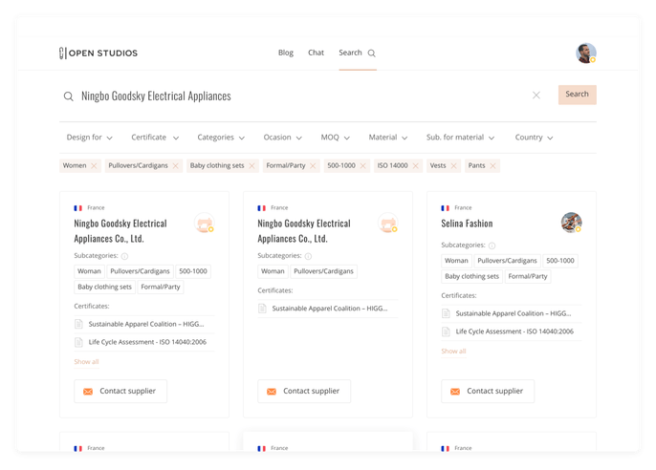656x470 pixels.
Task: Remove the Formal/Party filter tag
Action: pyautogui.click(x=313, y=166)
